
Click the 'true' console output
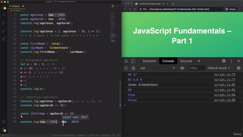click(x=132, y=95)
